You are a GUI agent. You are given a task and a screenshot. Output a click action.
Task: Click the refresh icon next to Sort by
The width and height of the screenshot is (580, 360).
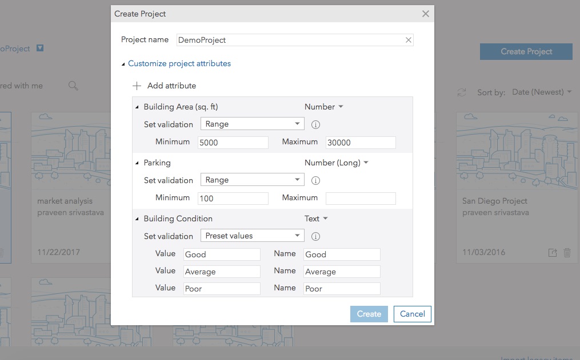pyautogui.click(x=462, y=92)
